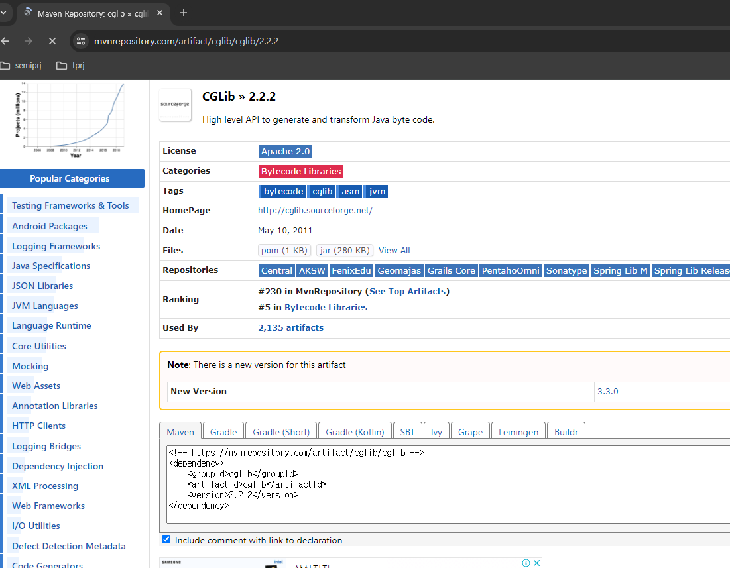The width and height of the screenshot is (730, 568).
Task: Toggle Include comment with link checkbox
Action: (166, 539)
